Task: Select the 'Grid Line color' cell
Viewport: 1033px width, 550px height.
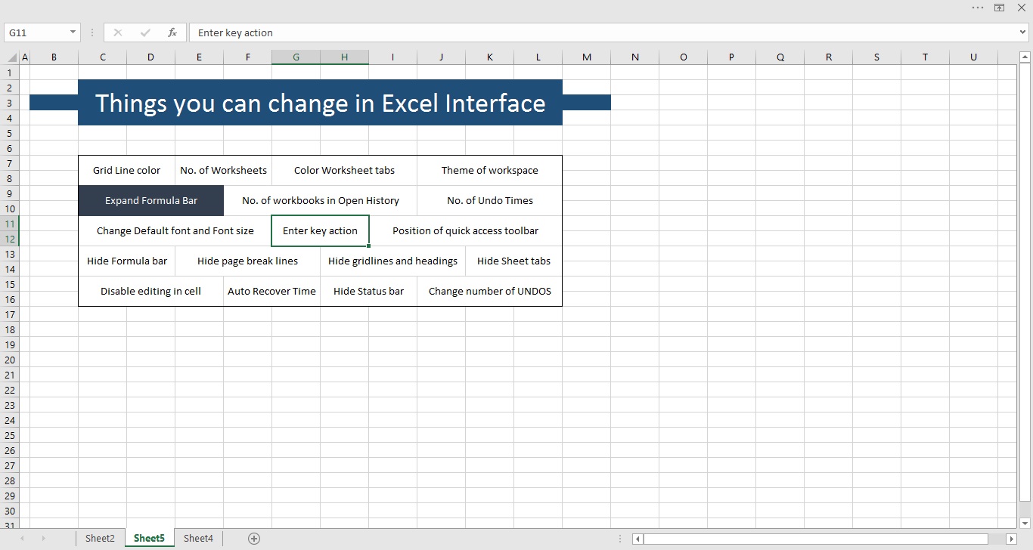Action: (x=126, y=171)
